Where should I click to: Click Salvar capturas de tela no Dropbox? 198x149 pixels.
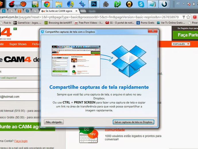pyautogui.click(x=133, y=122)
